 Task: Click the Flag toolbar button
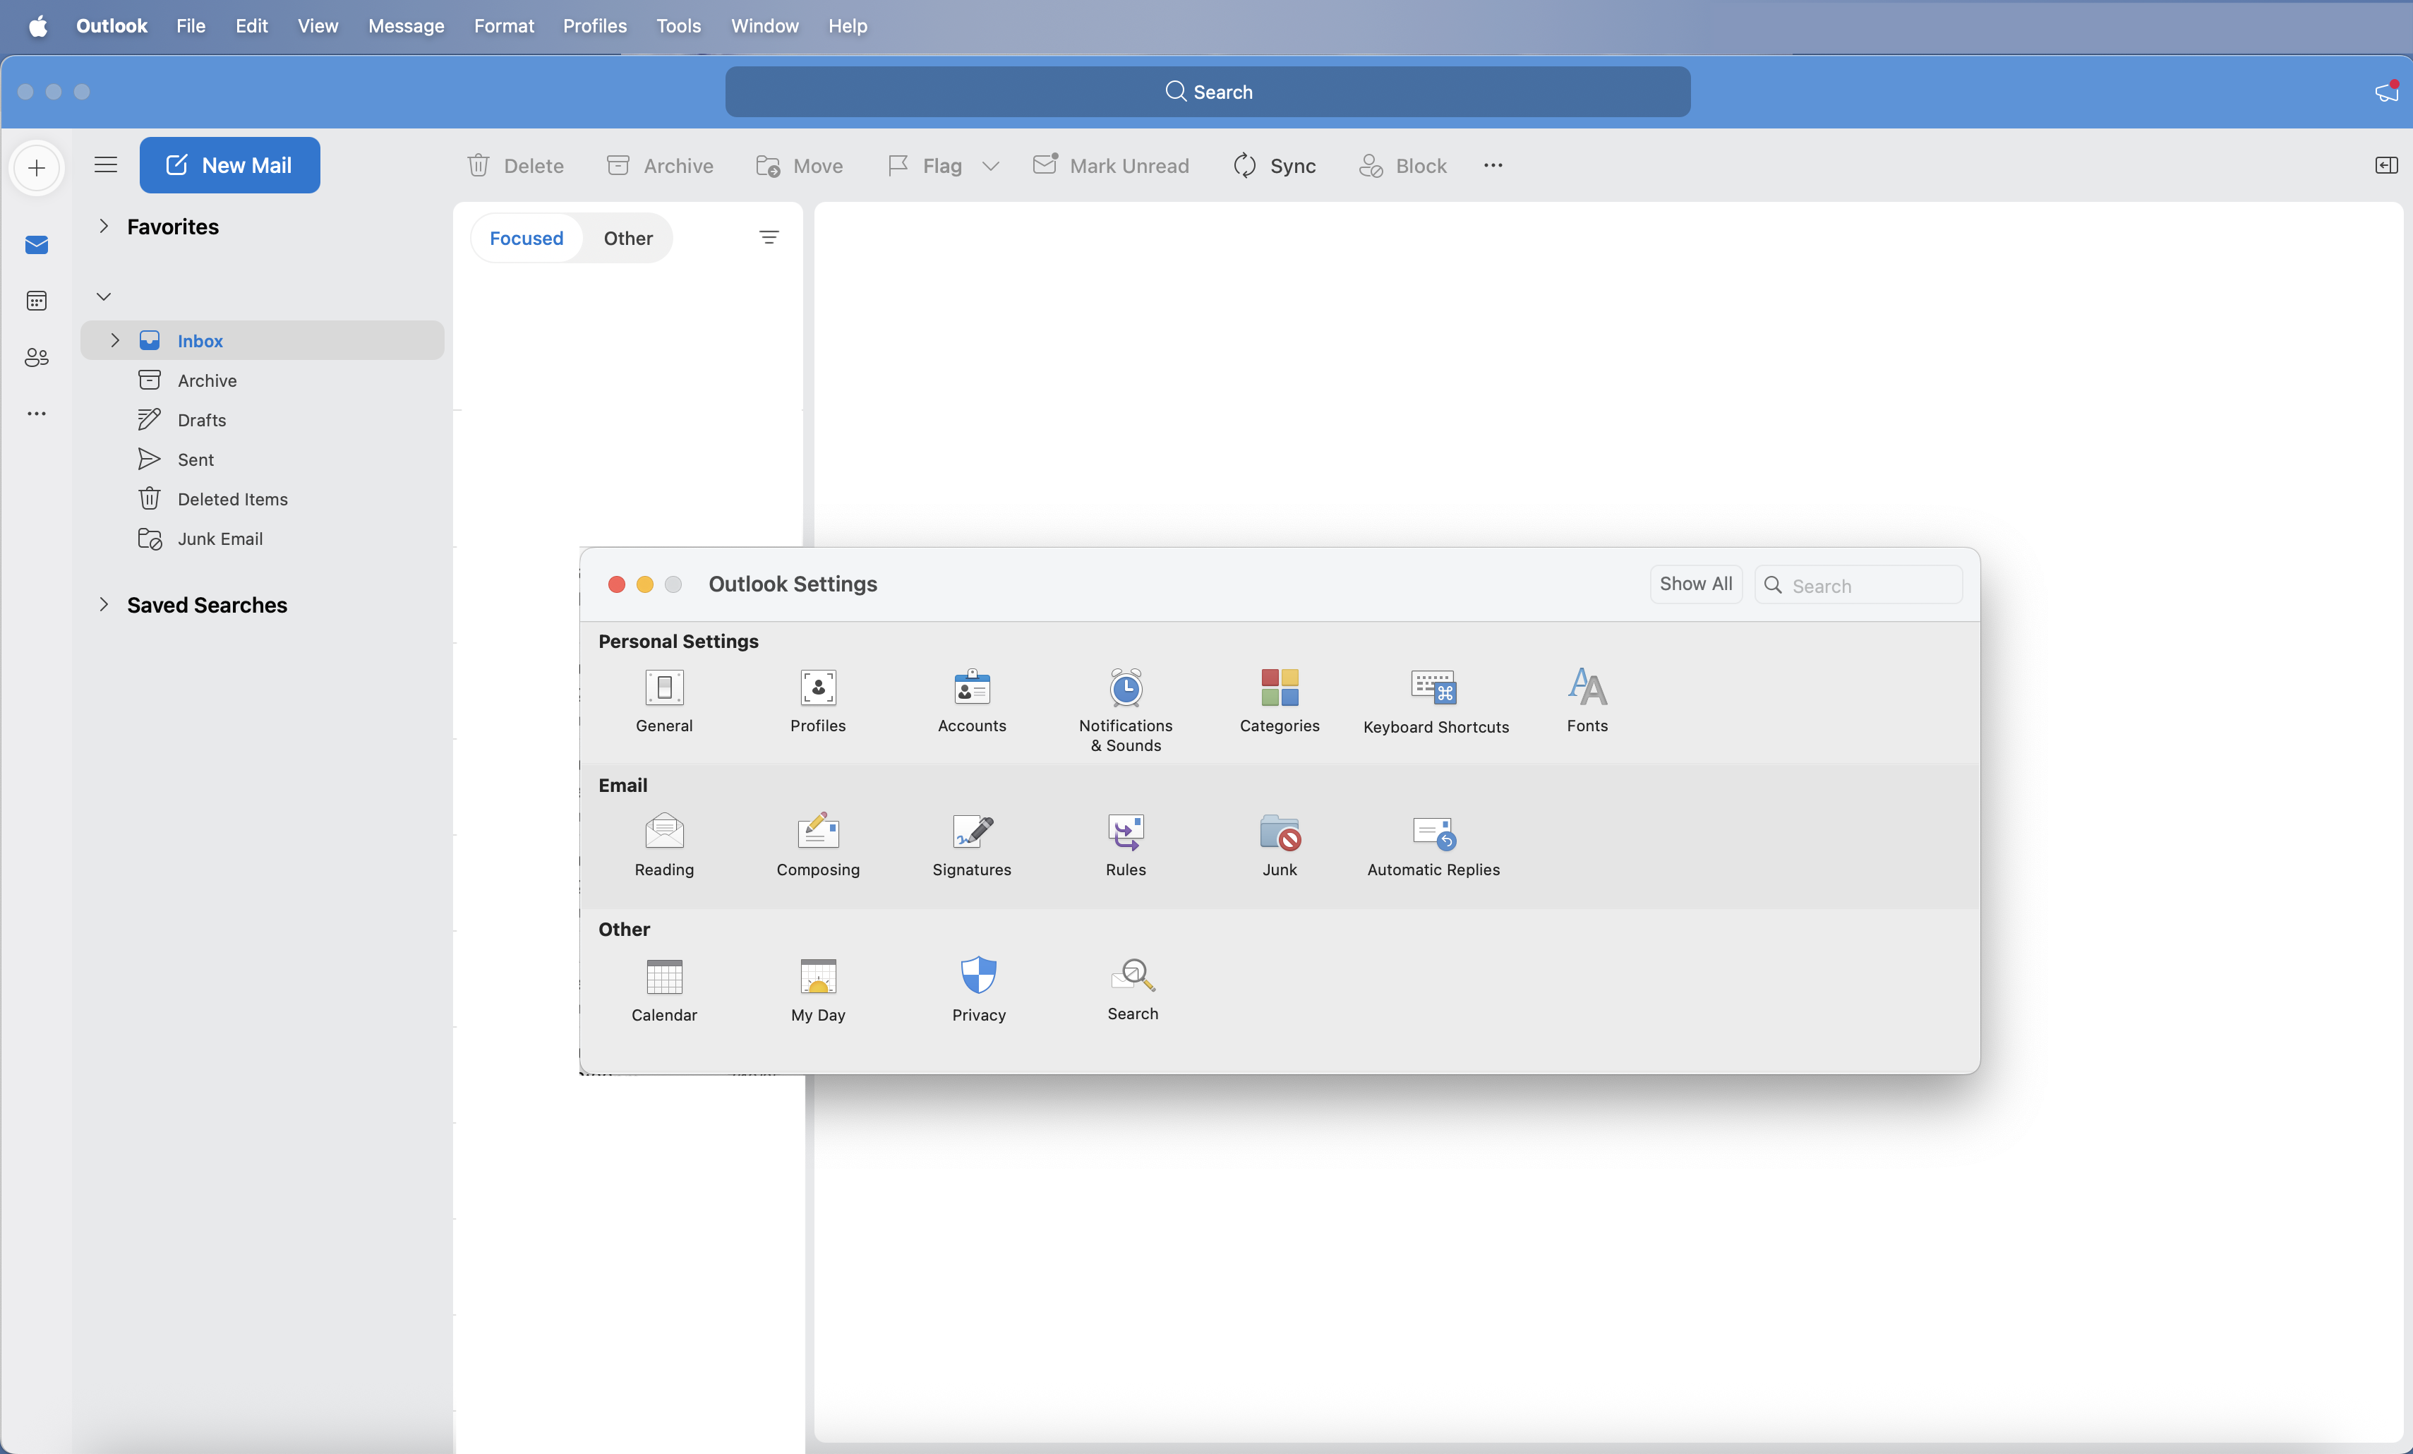[x=925, y=165]
